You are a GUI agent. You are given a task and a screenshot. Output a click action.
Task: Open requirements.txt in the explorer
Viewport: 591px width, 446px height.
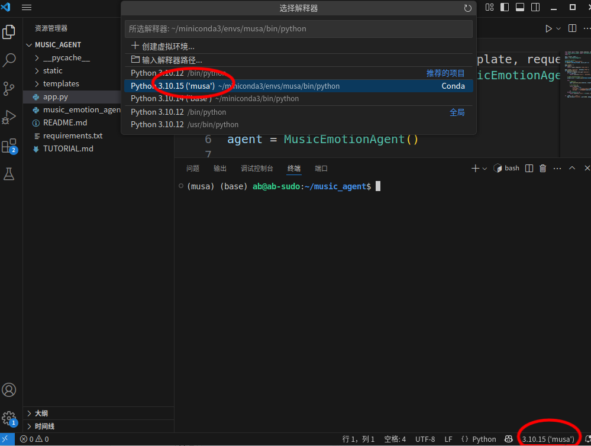(72, 135)
